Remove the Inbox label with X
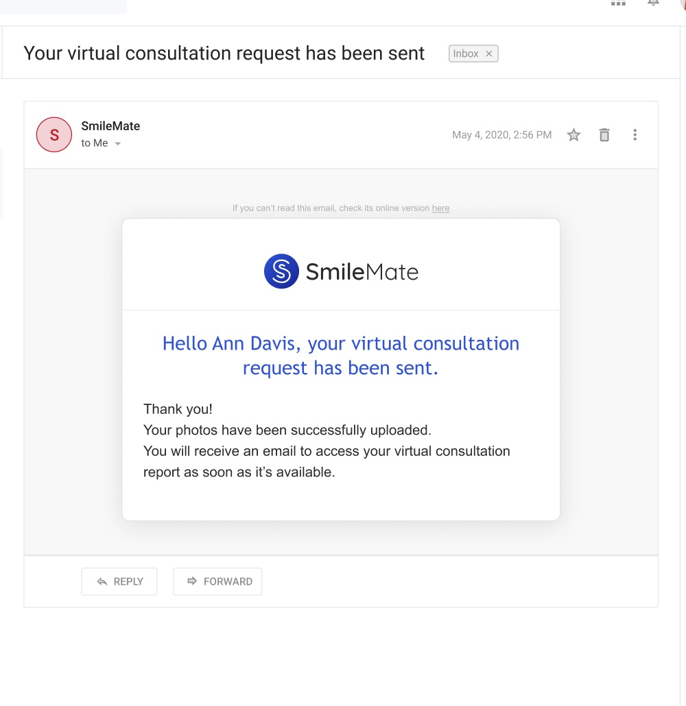Viewport: 686px width, 706px height. point(489,53)
